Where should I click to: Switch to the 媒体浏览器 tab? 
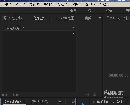click(40, 102)
